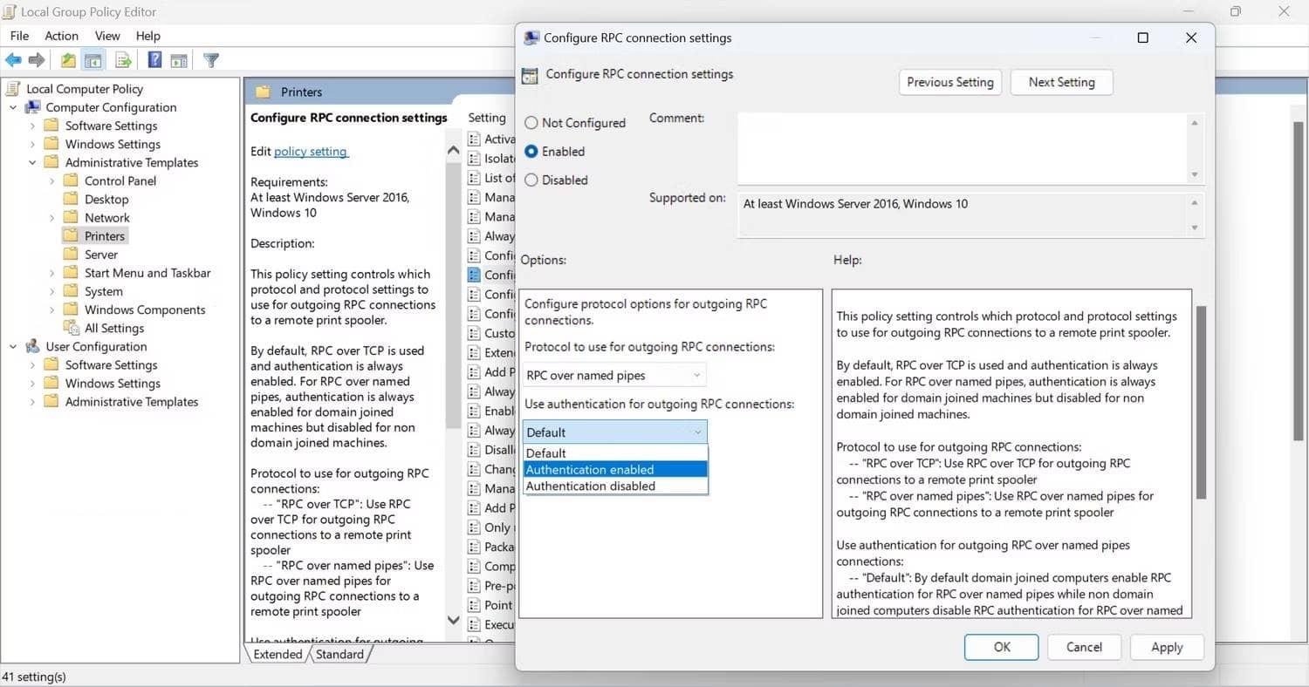The image size is (1309, 687).
Task: Expand Administrative Templates under User Configuration
Action: [32, 402]
